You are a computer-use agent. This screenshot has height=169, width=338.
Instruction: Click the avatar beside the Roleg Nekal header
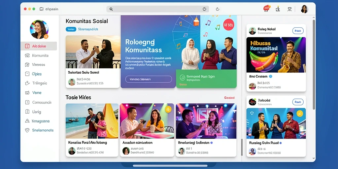[x=253, y=31]
